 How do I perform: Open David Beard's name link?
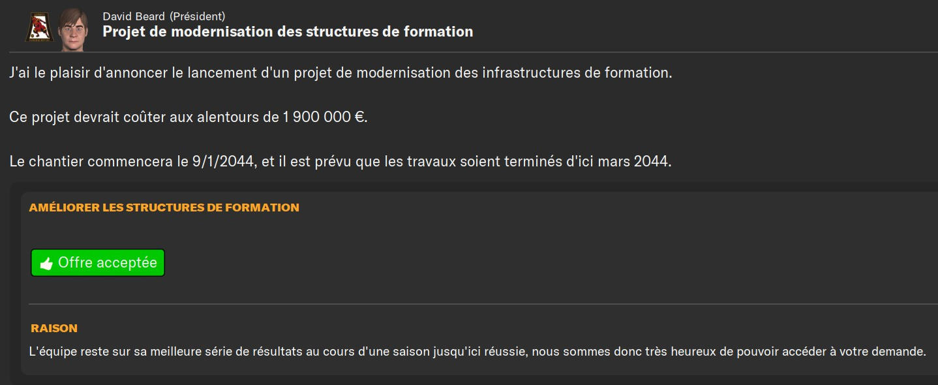click(x=133, y=16)
